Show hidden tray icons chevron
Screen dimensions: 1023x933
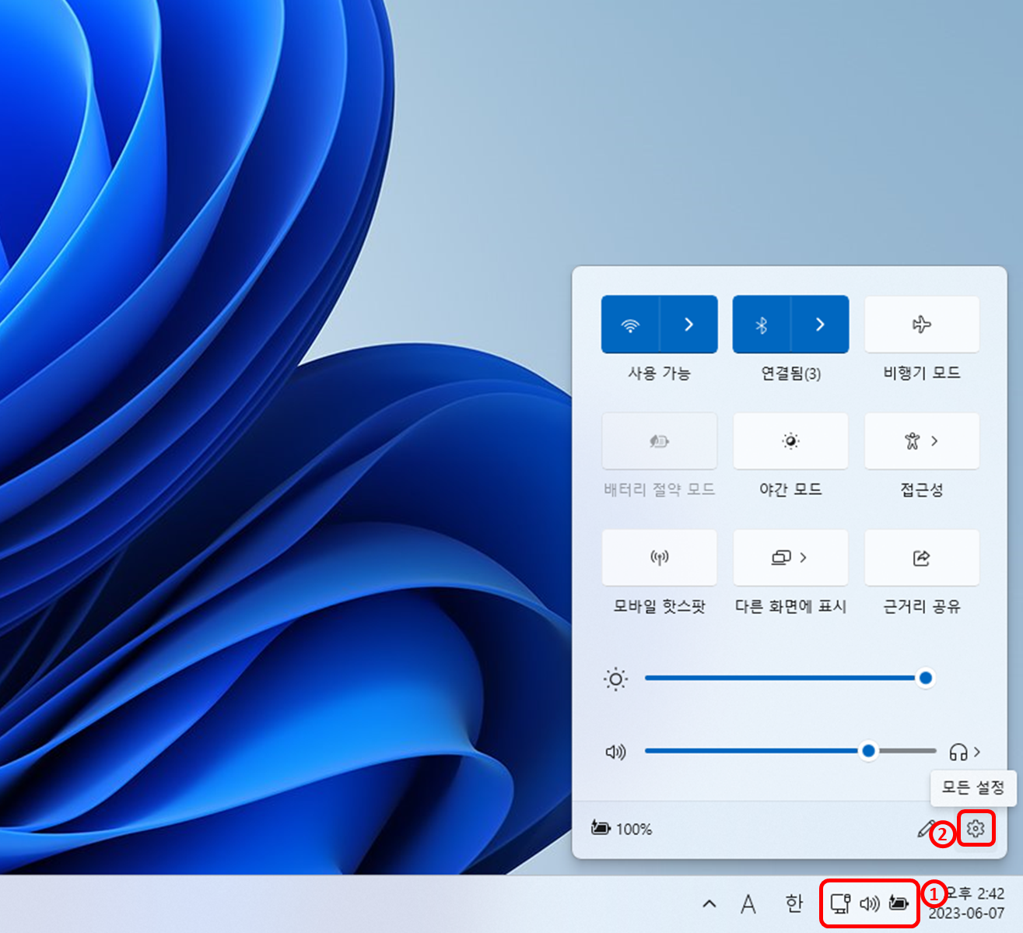click(709, 904)
